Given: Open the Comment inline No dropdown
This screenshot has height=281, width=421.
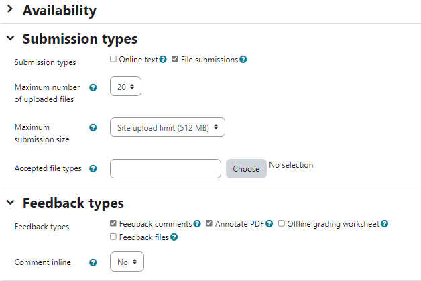Looking at the screenshot, I should 127,262.
